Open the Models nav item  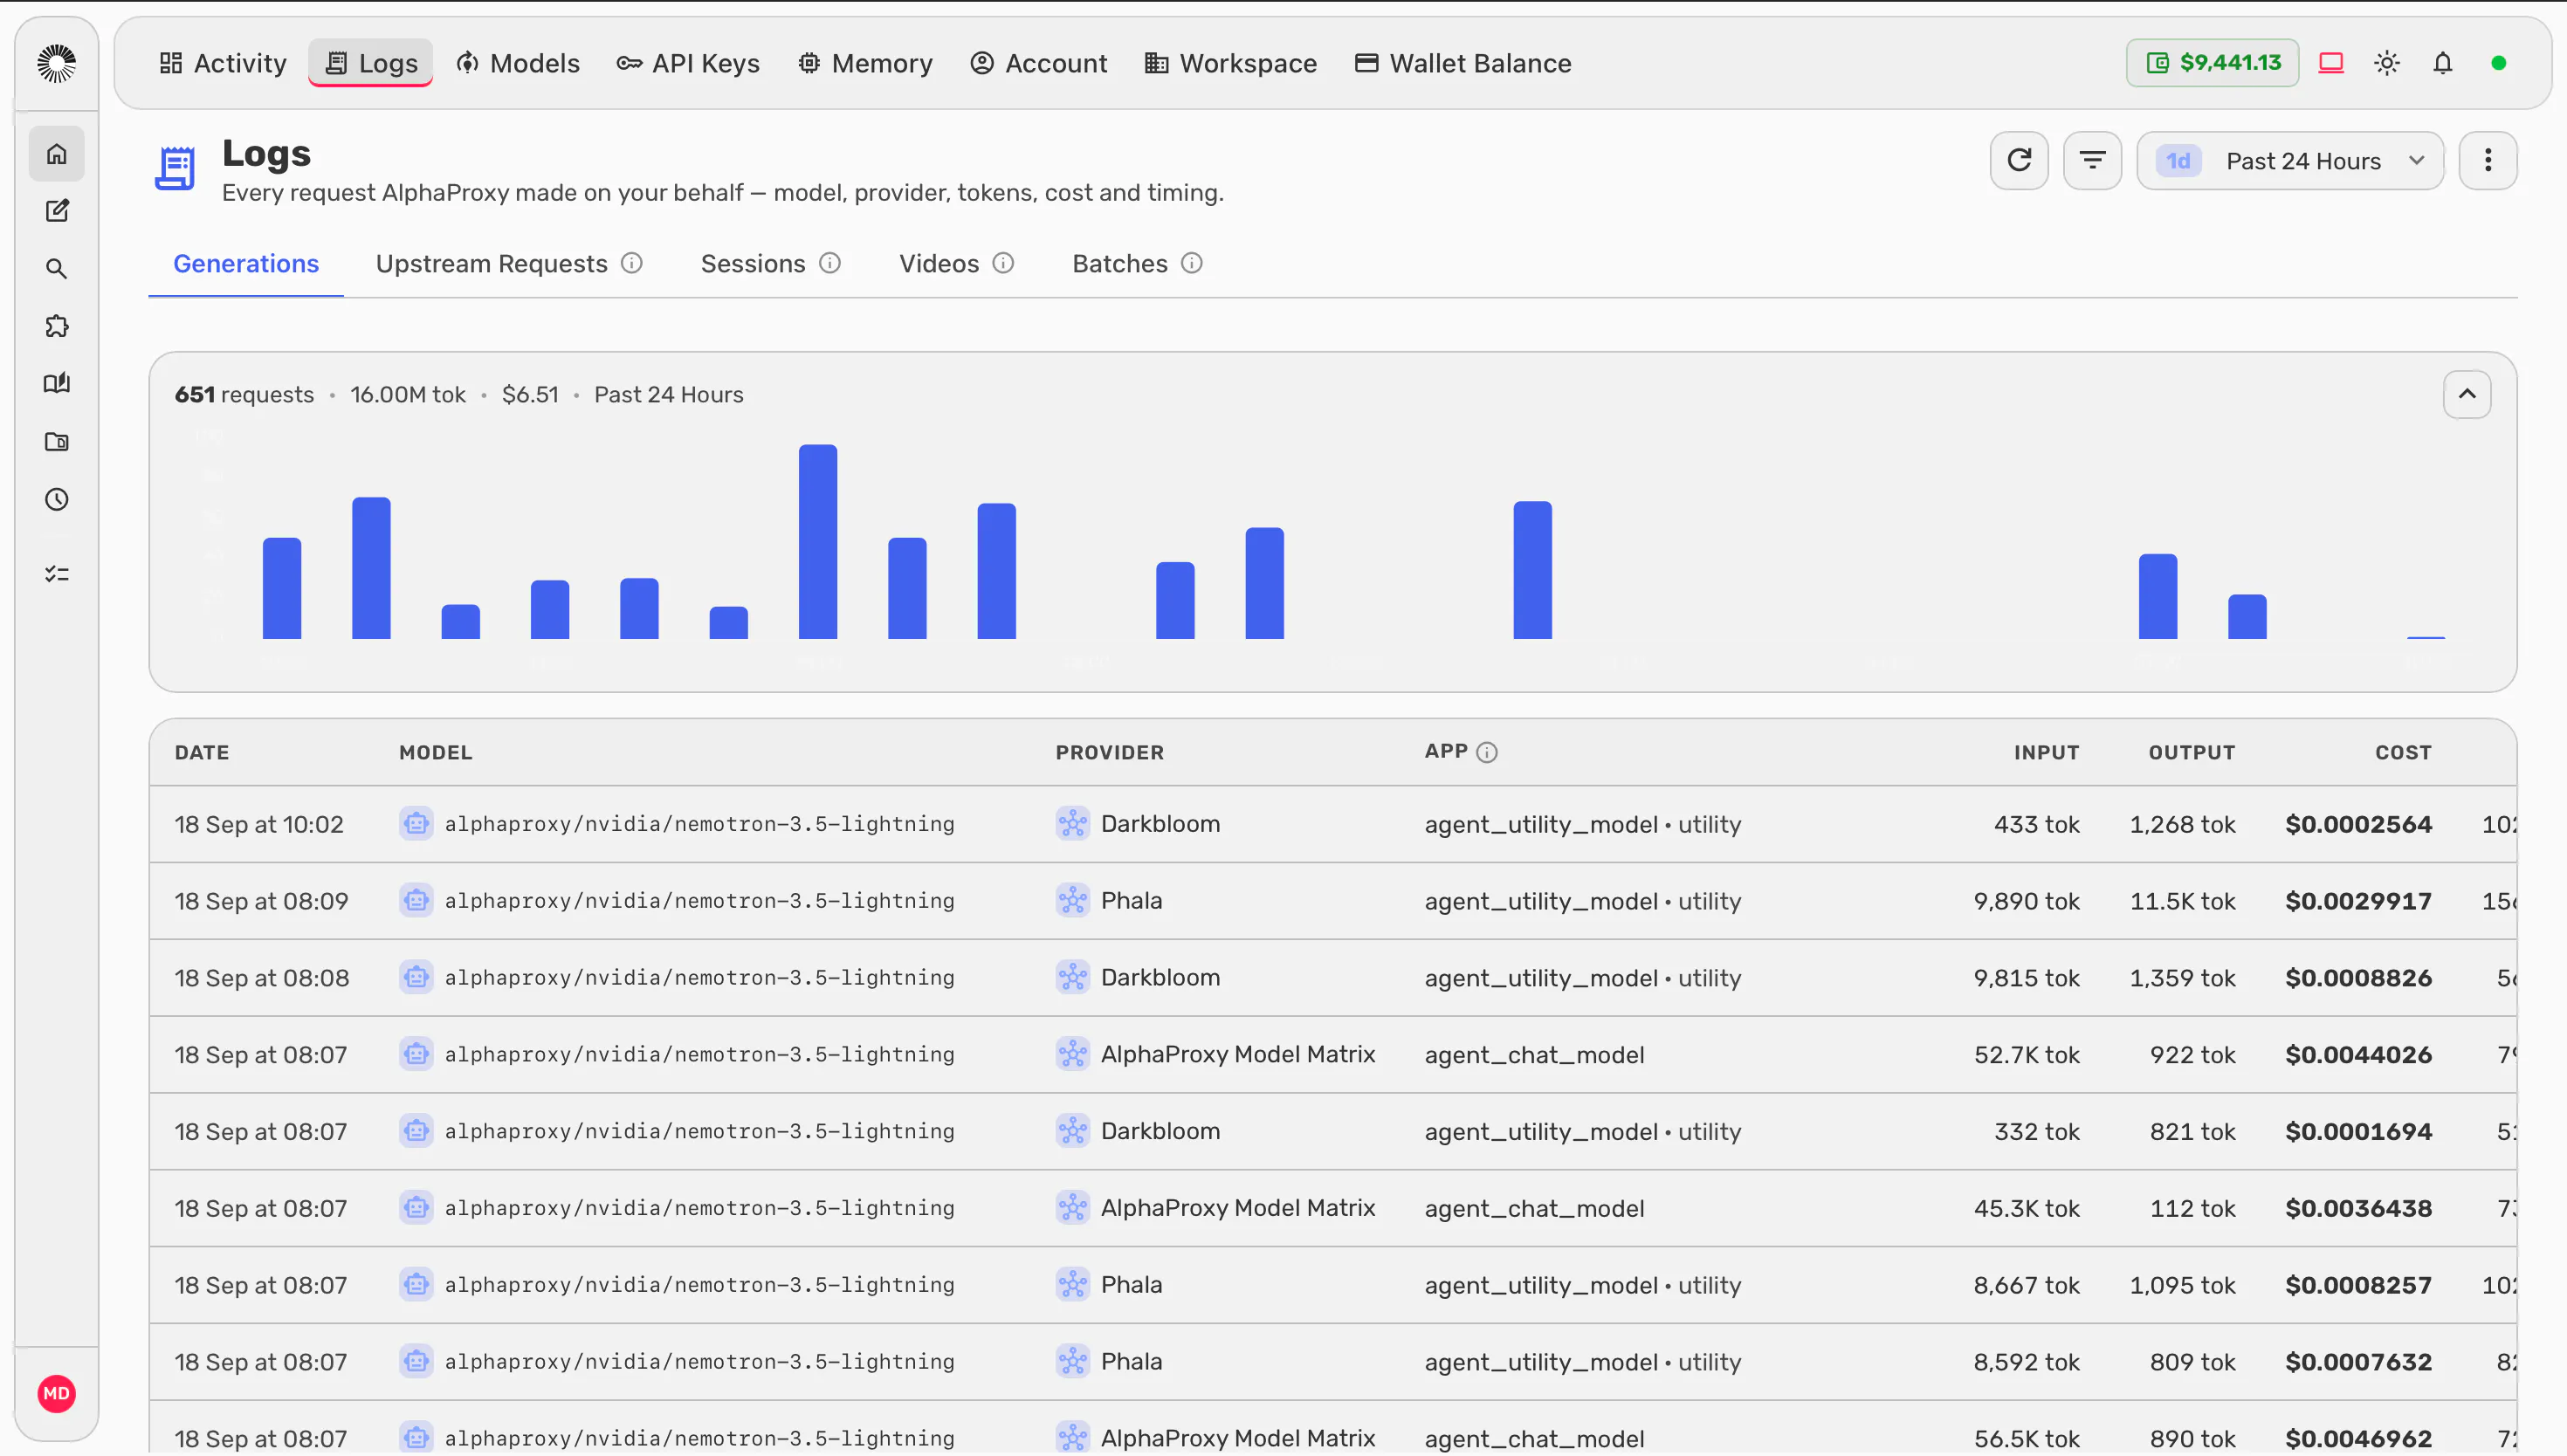coord(518,63)
